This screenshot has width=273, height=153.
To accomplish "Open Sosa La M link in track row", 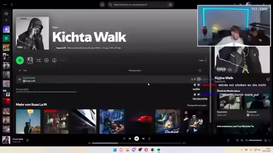I will click(x=30, y=81).
